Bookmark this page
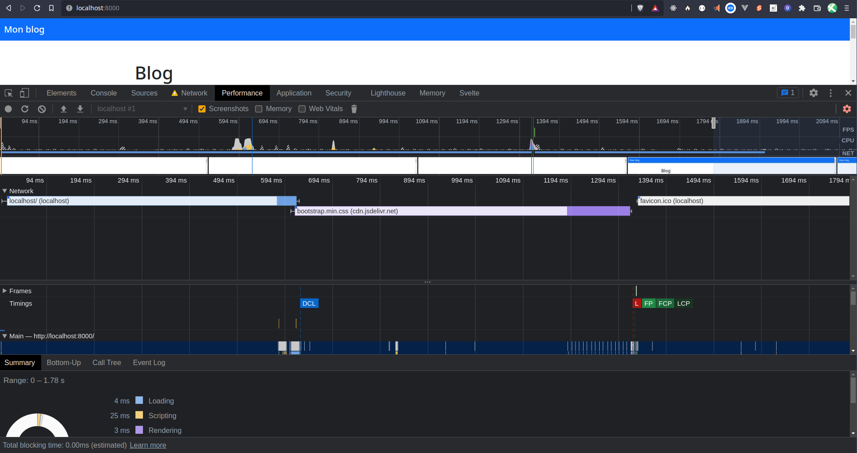 (51, 8)
